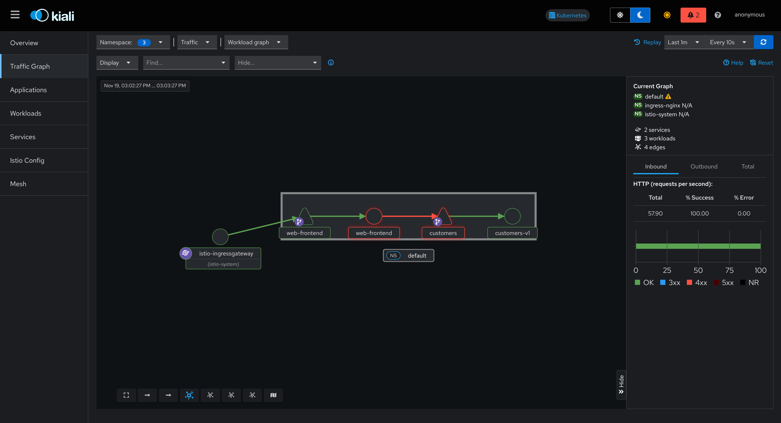This screenshot has width=781, height=423.
Task: Start Replay mode for the graph
Action: tap(647, 42)
